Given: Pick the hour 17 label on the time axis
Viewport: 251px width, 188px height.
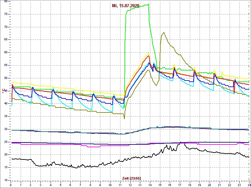Looking at the screenshot, I should [179, 185].
